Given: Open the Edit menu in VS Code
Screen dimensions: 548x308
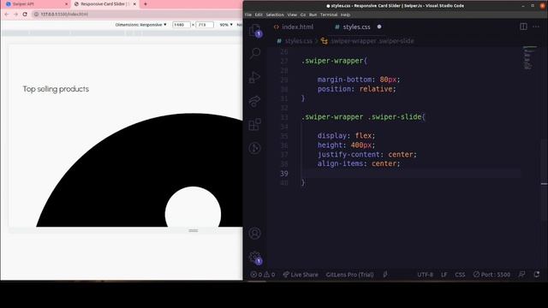Looking at the screenshot, I should (259, 15).
